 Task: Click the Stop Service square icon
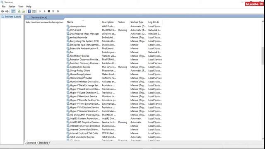coord(49,11)
